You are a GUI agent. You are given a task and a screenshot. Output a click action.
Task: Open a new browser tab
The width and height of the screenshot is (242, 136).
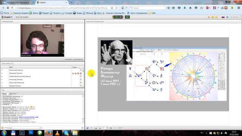(x=71, y=3)
